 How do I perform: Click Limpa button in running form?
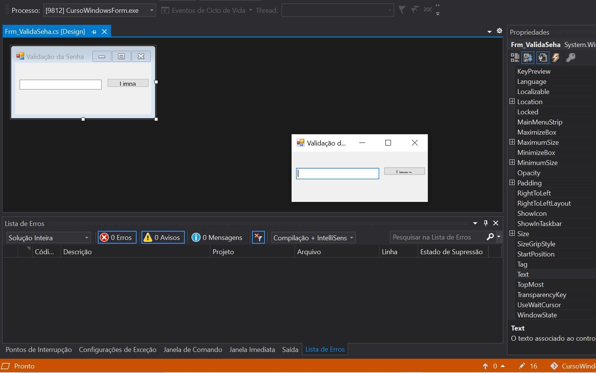tap(404, 171)
